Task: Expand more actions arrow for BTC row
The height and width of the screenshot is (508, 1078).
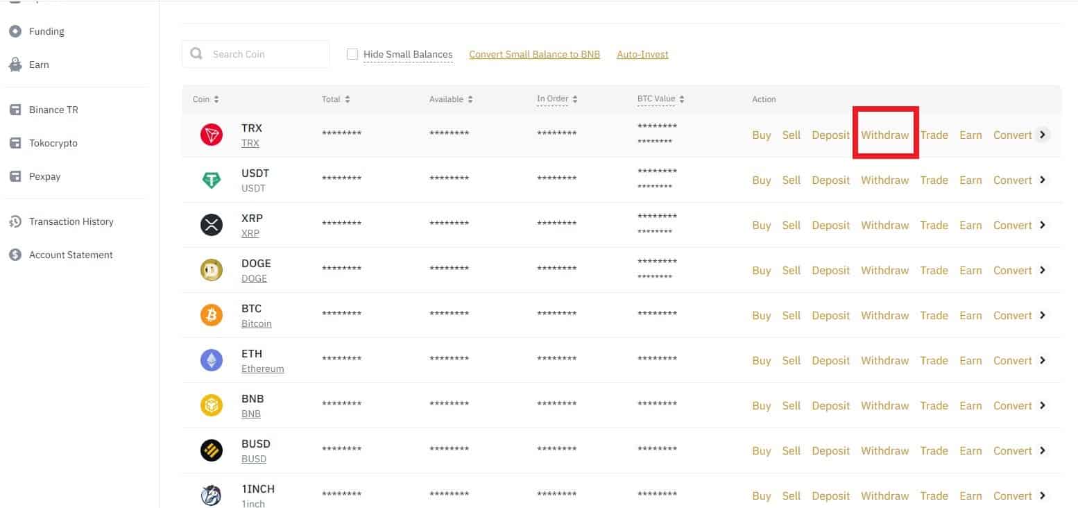Action: 1042,315
